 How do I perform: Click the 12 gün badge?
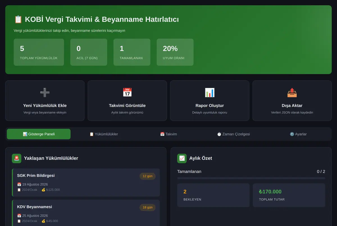pos(147,176)
